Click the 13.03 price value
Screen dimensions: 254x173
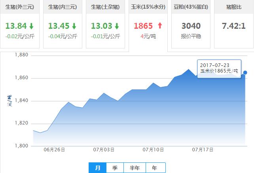(x=101, y=26)
